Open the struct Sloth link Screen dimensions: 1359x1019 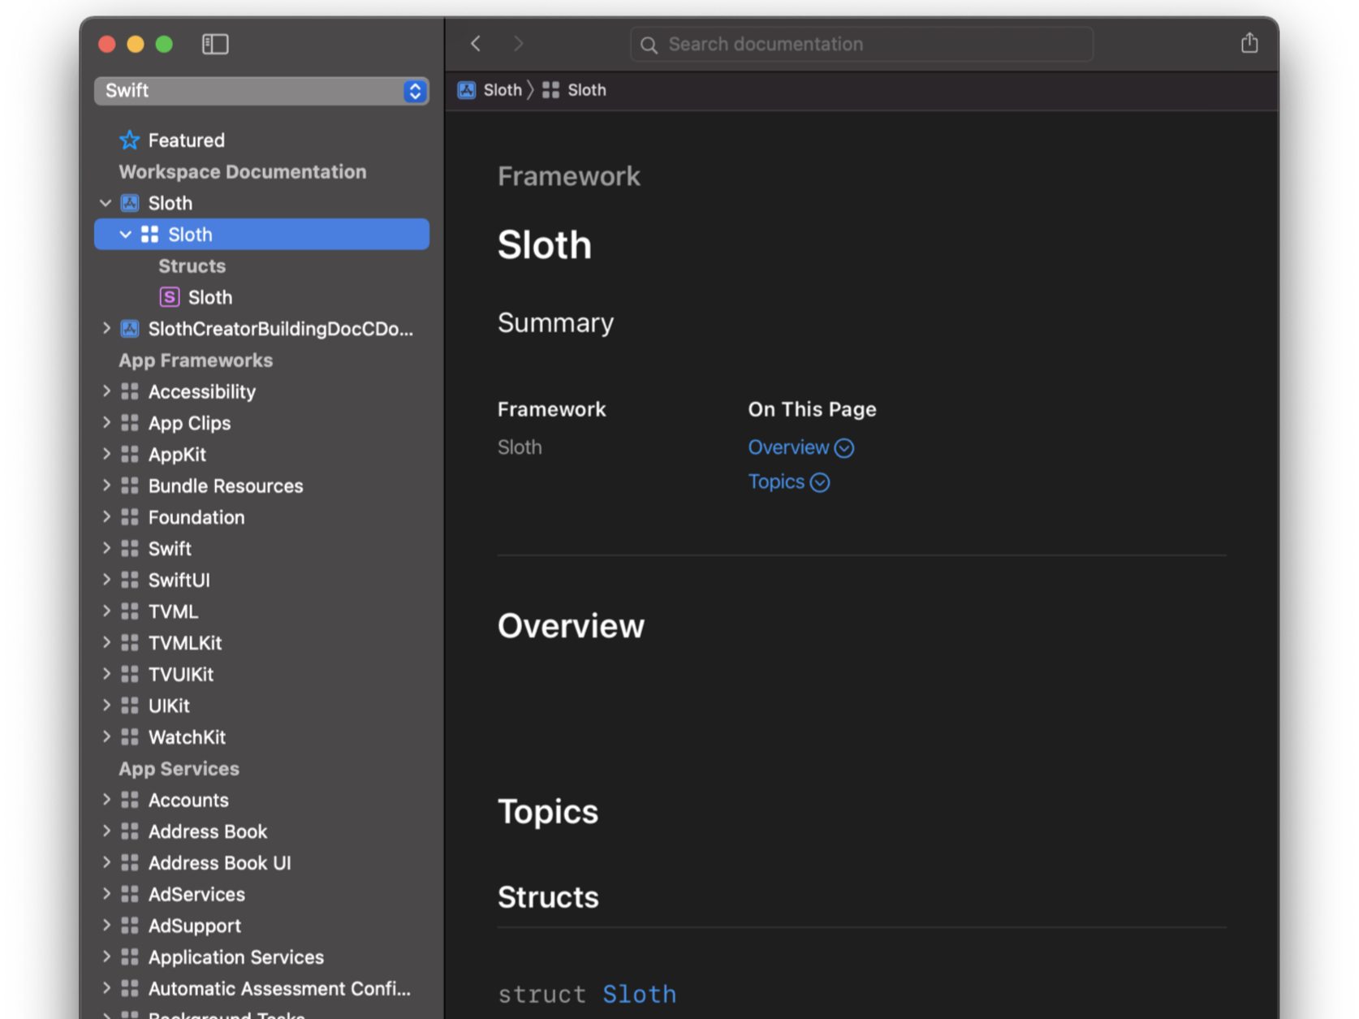coord(639,994)
